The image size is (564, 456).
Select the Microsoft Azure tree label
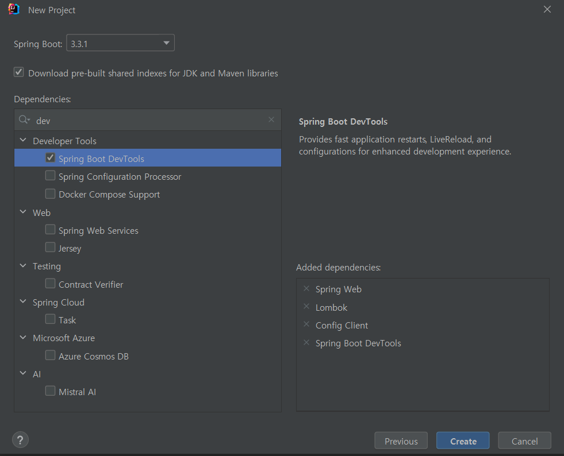click(x=64, y=338)
